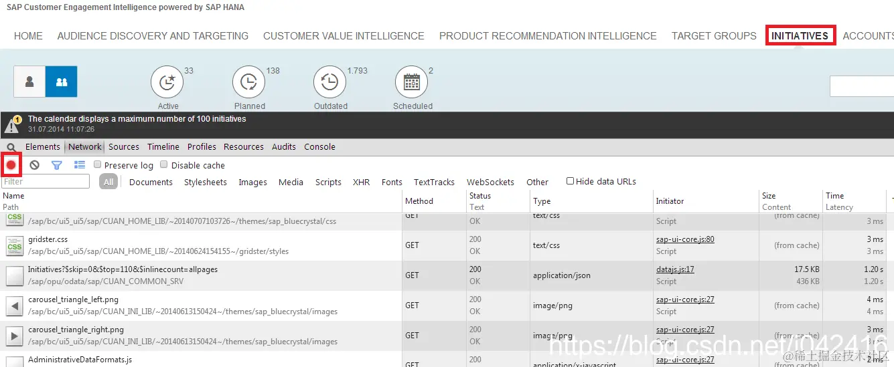Select the Active initiatives icon
The image size is (894, 367).
click(x=167, y=82)
